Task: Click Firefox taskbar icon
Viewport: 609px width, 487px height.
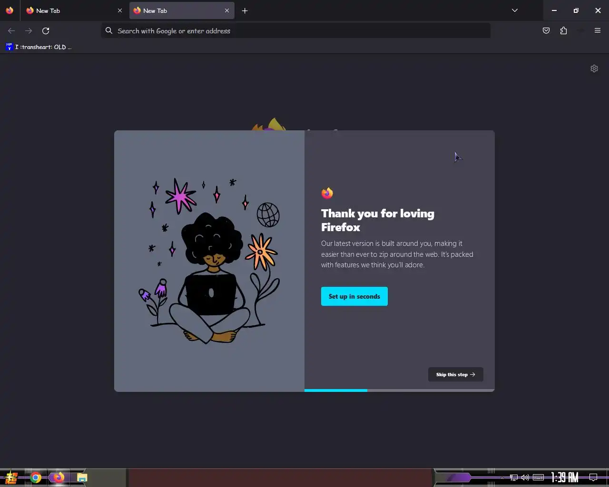Action: (59, 477)
